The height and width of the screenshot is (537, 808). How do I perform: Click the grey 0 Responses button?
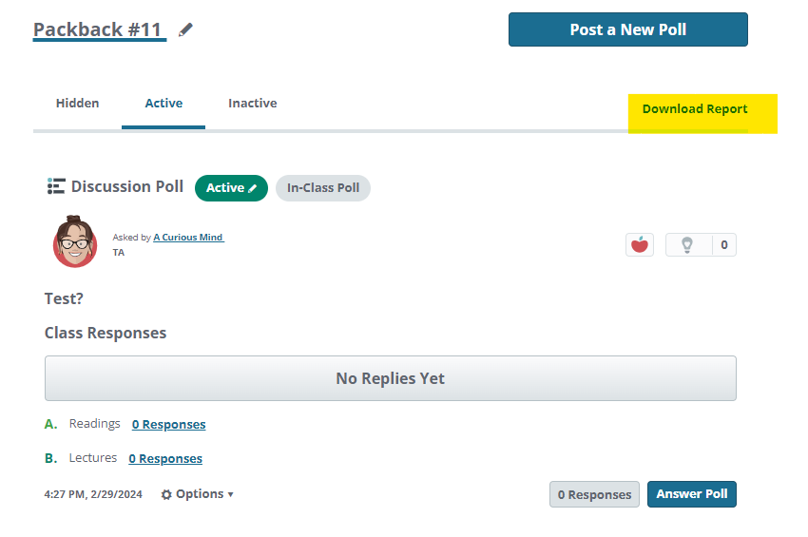[594, 494]
